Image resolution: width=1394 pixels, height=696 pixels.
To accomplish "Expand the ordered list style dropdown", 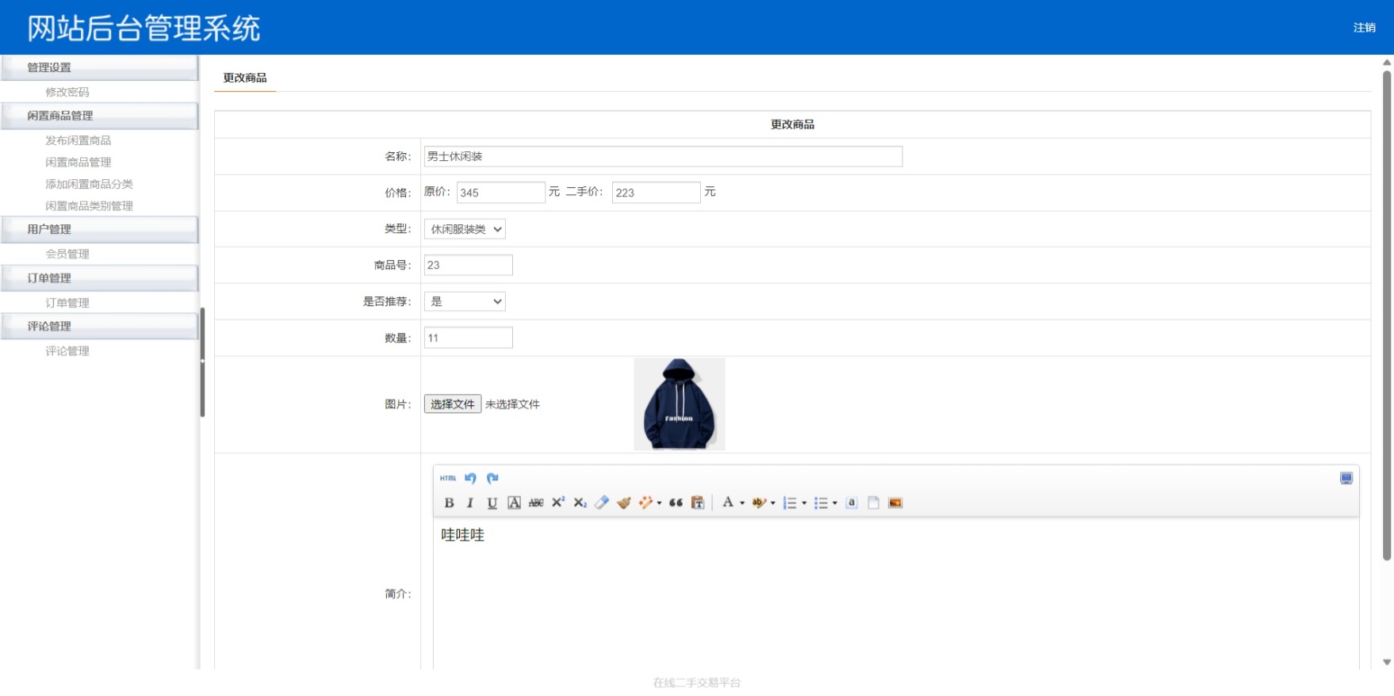I will 804,503.
